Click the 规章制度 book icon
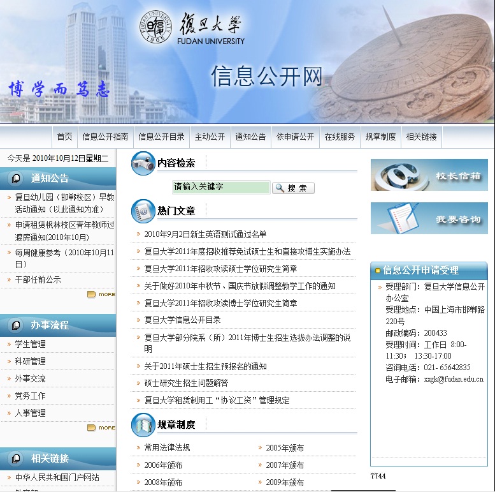 tap(143, 424)
